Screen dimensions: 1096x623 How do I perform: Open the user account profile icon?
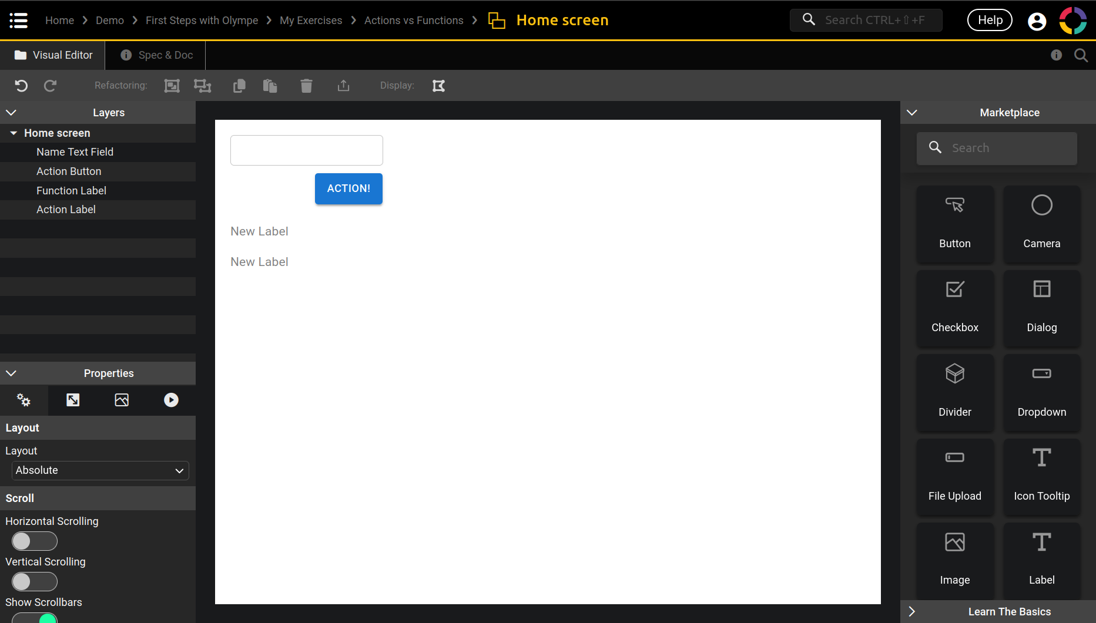tap(1037, 21)
